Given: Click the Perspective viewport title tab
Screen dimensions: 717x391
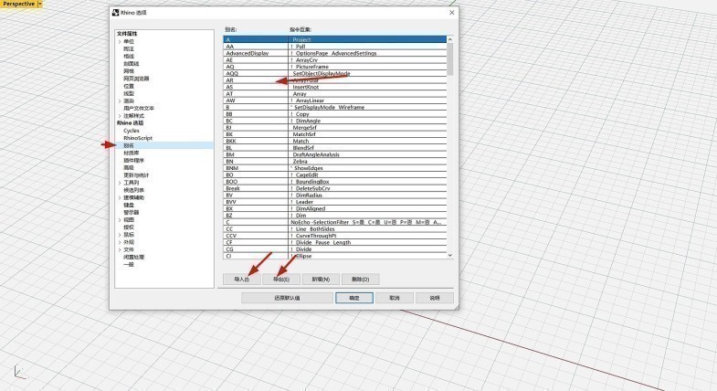Looking at the screenshot, I should pyautogui.click(x=17, y=5).
